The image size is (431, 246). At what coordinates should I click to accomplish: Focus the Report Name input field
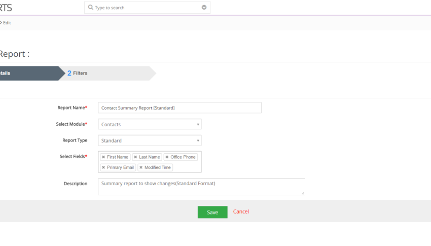180,108
